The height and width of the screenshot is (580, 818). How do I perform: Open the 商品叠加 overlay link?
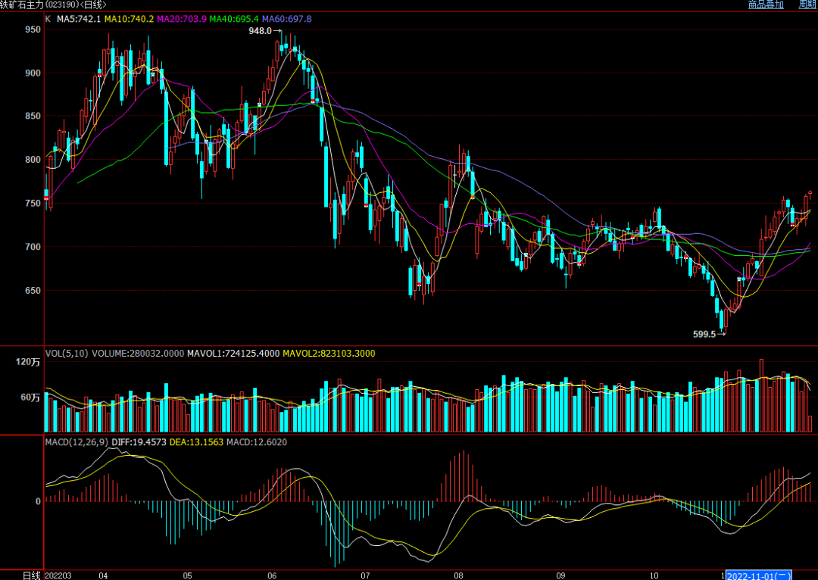tap(766, 5)
